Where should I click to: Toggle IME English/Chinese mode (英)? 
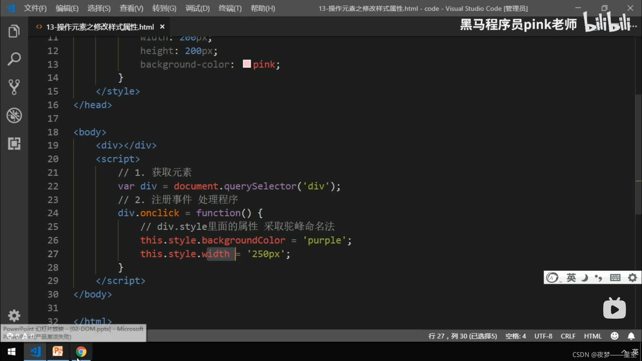tap(571, 277)
